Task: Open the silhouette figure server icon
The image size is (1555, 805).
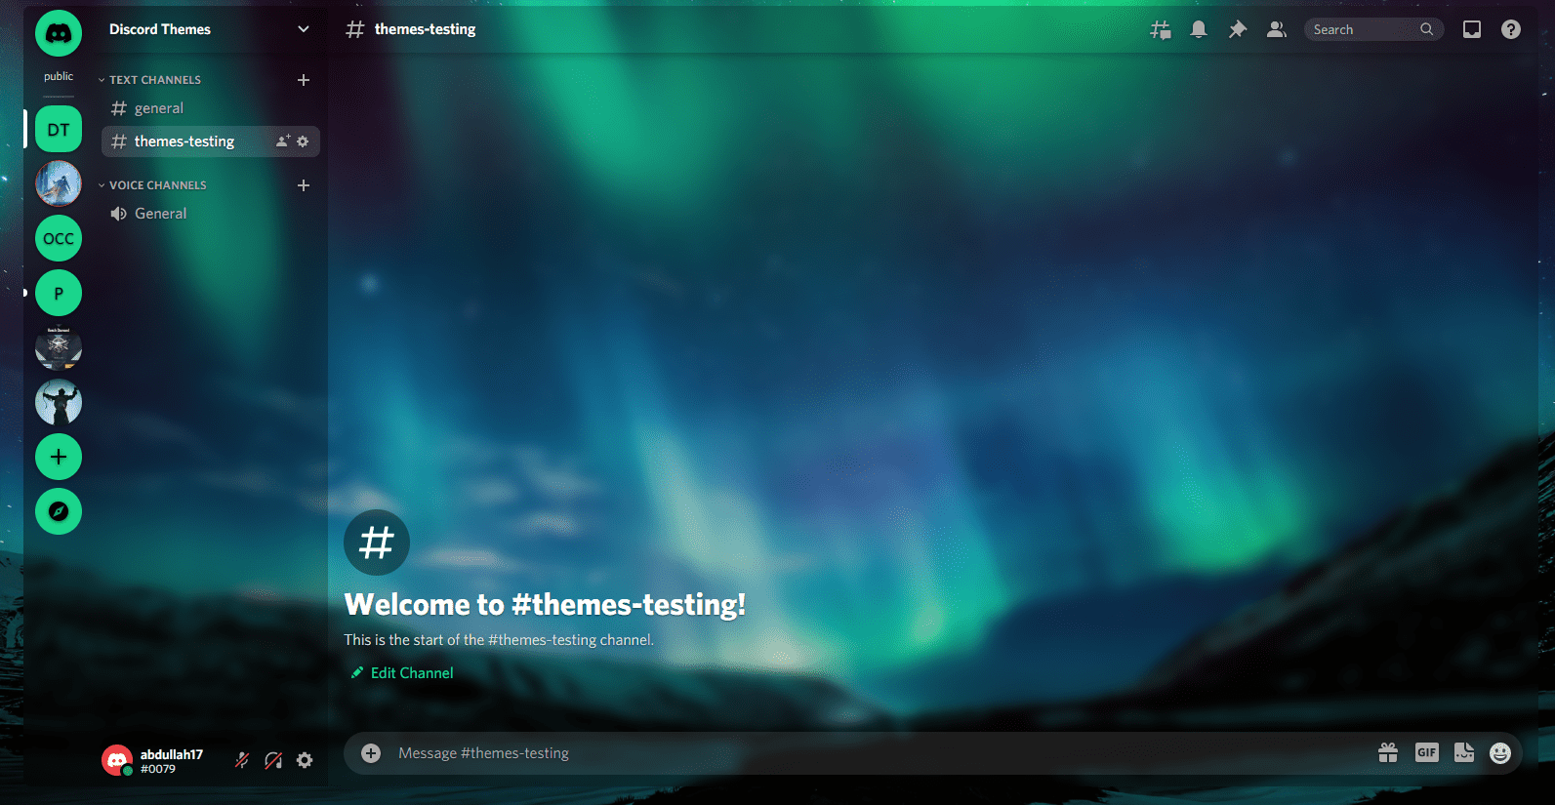Action: (59, 402)
